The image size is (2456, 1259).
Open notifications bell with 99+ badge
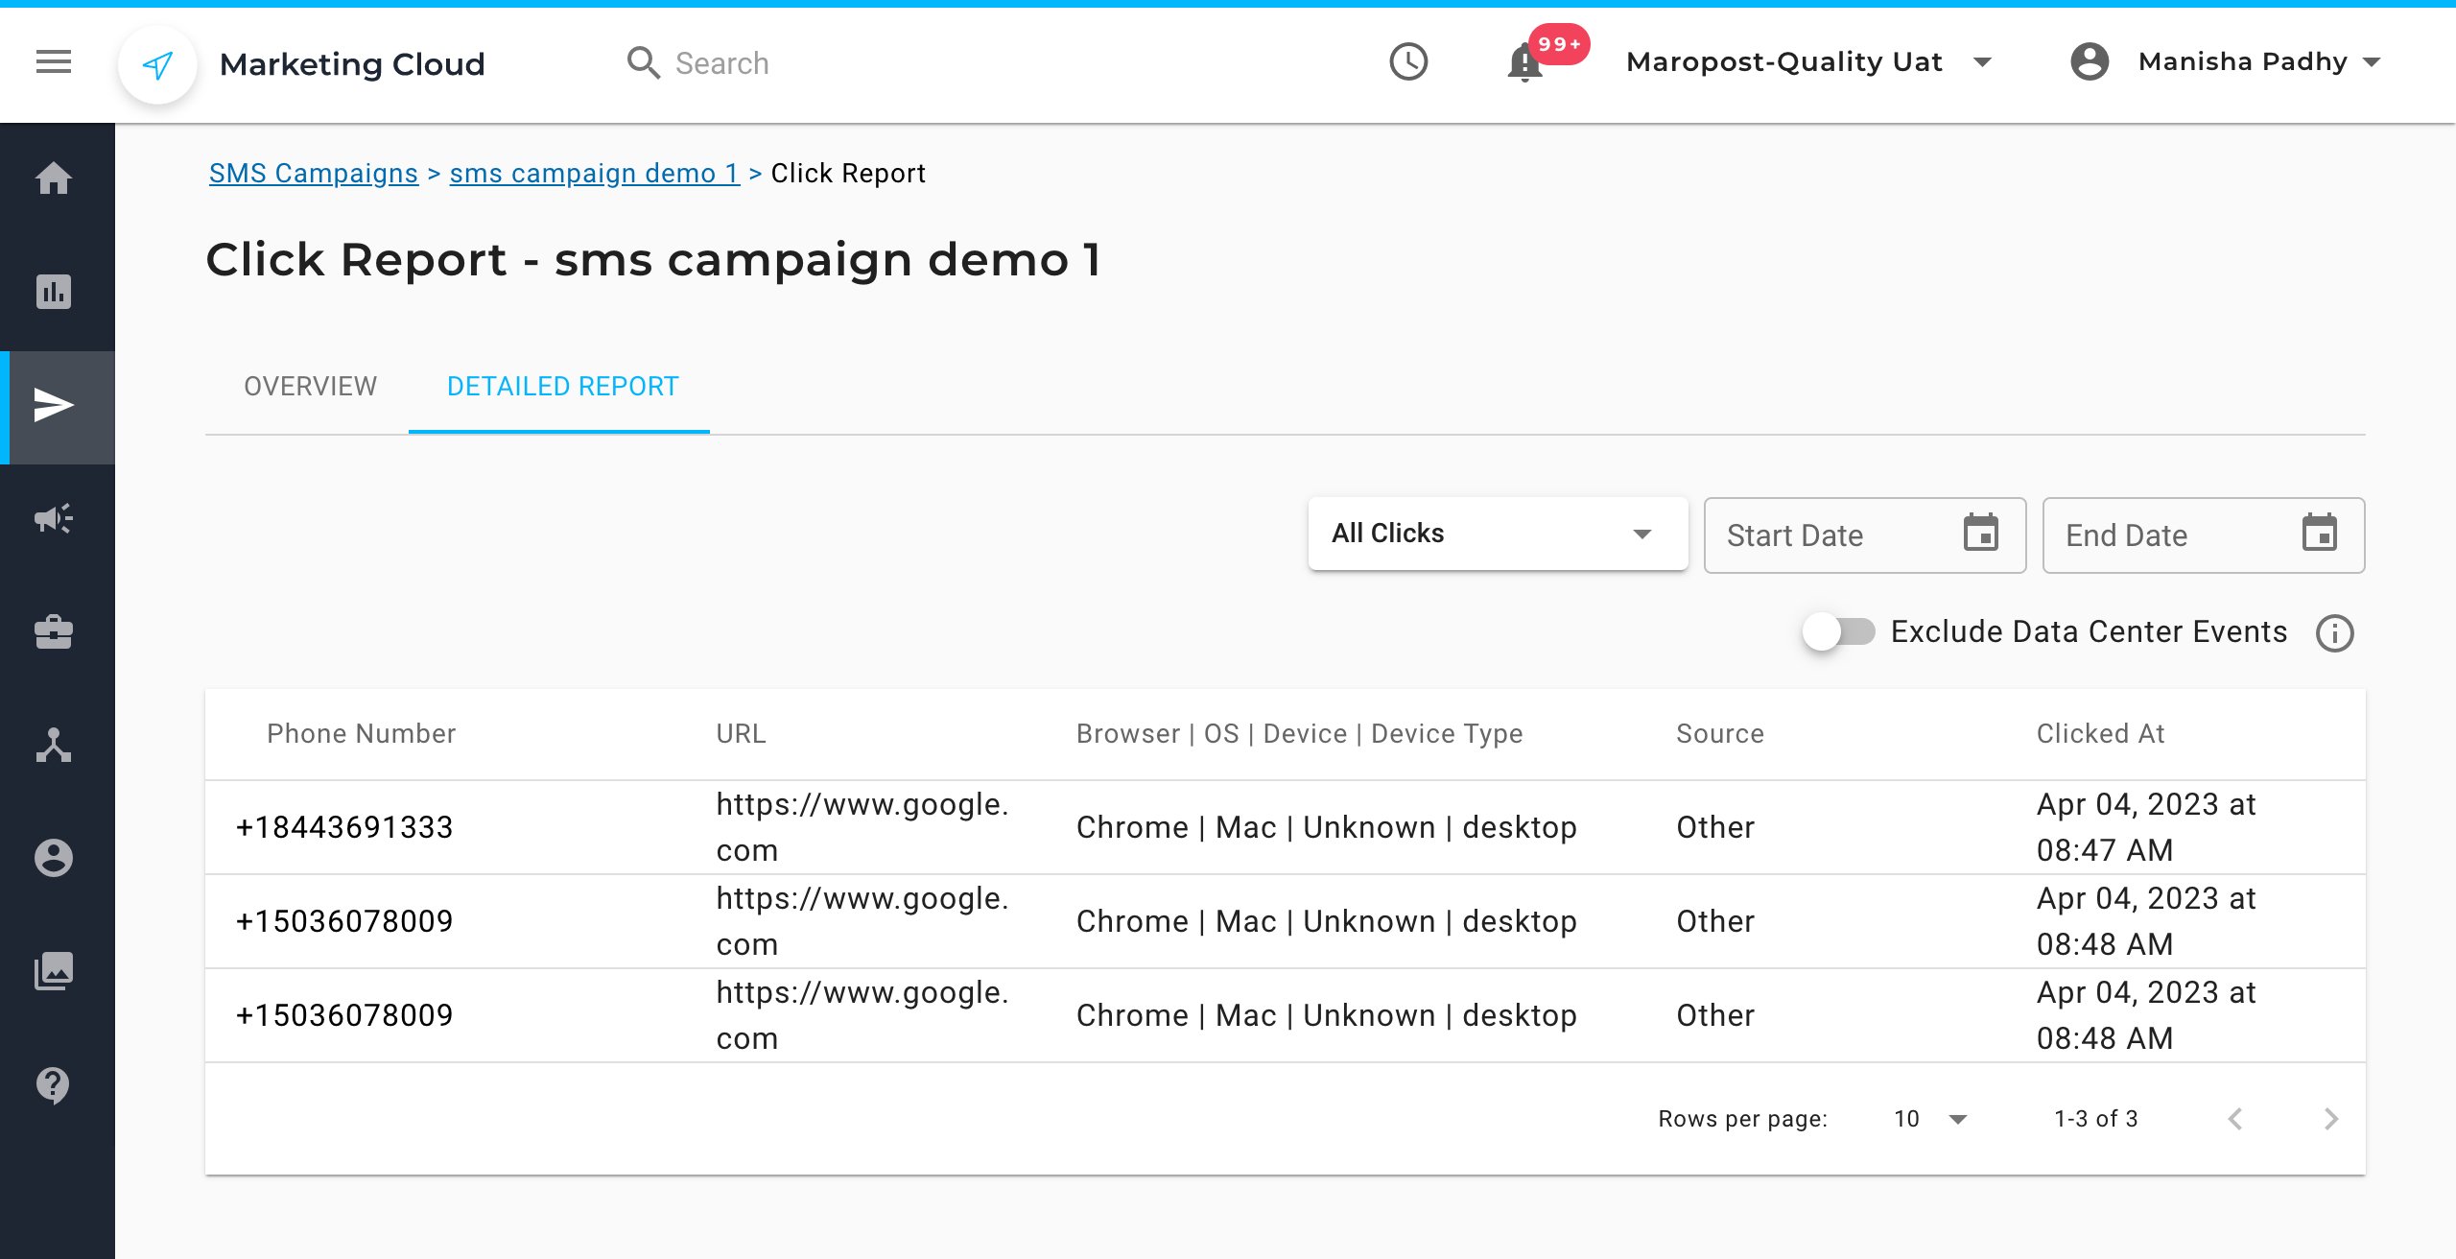pyautogui.click(x=1525, y=63)
